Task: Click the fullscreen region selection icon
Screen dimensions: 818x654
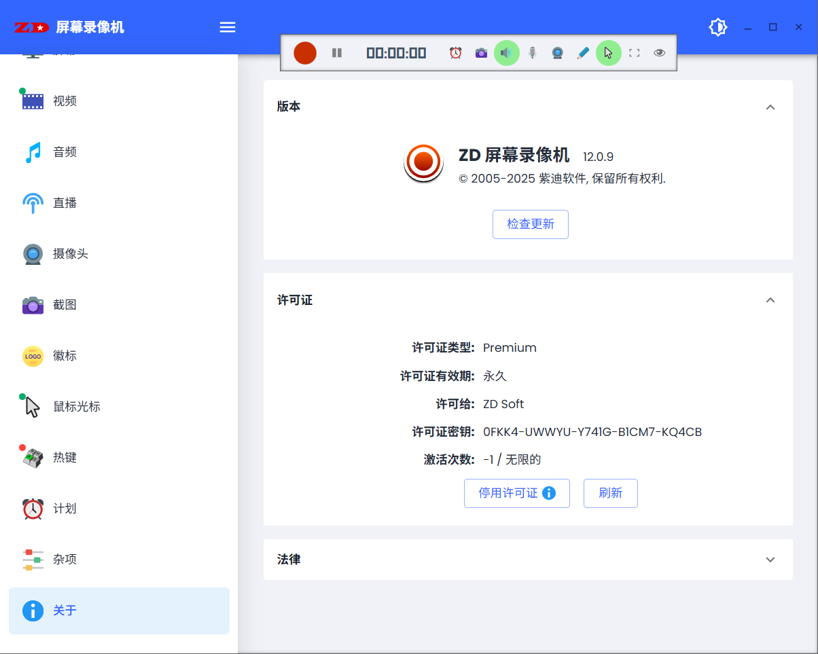Action: [x=634, y=53]
